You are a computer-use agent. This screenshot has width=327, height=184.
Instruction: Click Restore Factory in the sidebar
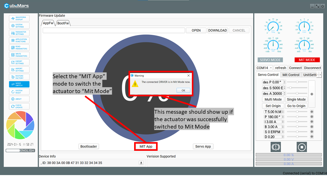tap(19, 77)
